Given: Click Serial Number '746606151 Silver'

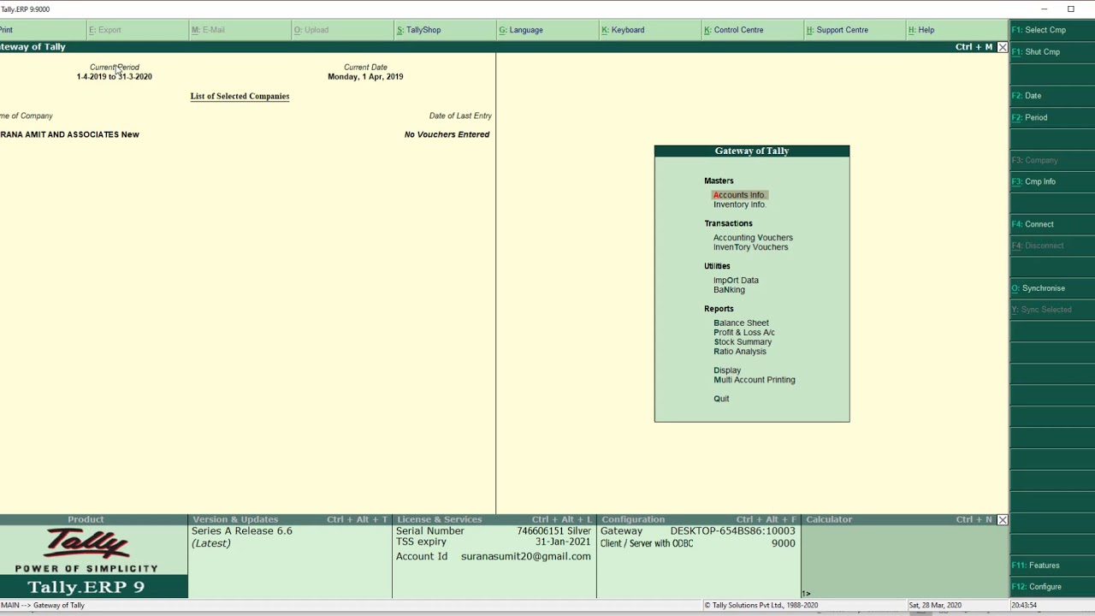Looking at the screenshot, I should point(553,531).
